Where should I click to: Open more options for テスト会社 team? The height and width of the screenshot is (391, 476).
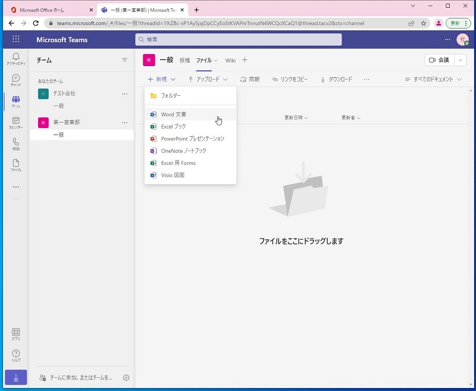(x=124, y=94)
